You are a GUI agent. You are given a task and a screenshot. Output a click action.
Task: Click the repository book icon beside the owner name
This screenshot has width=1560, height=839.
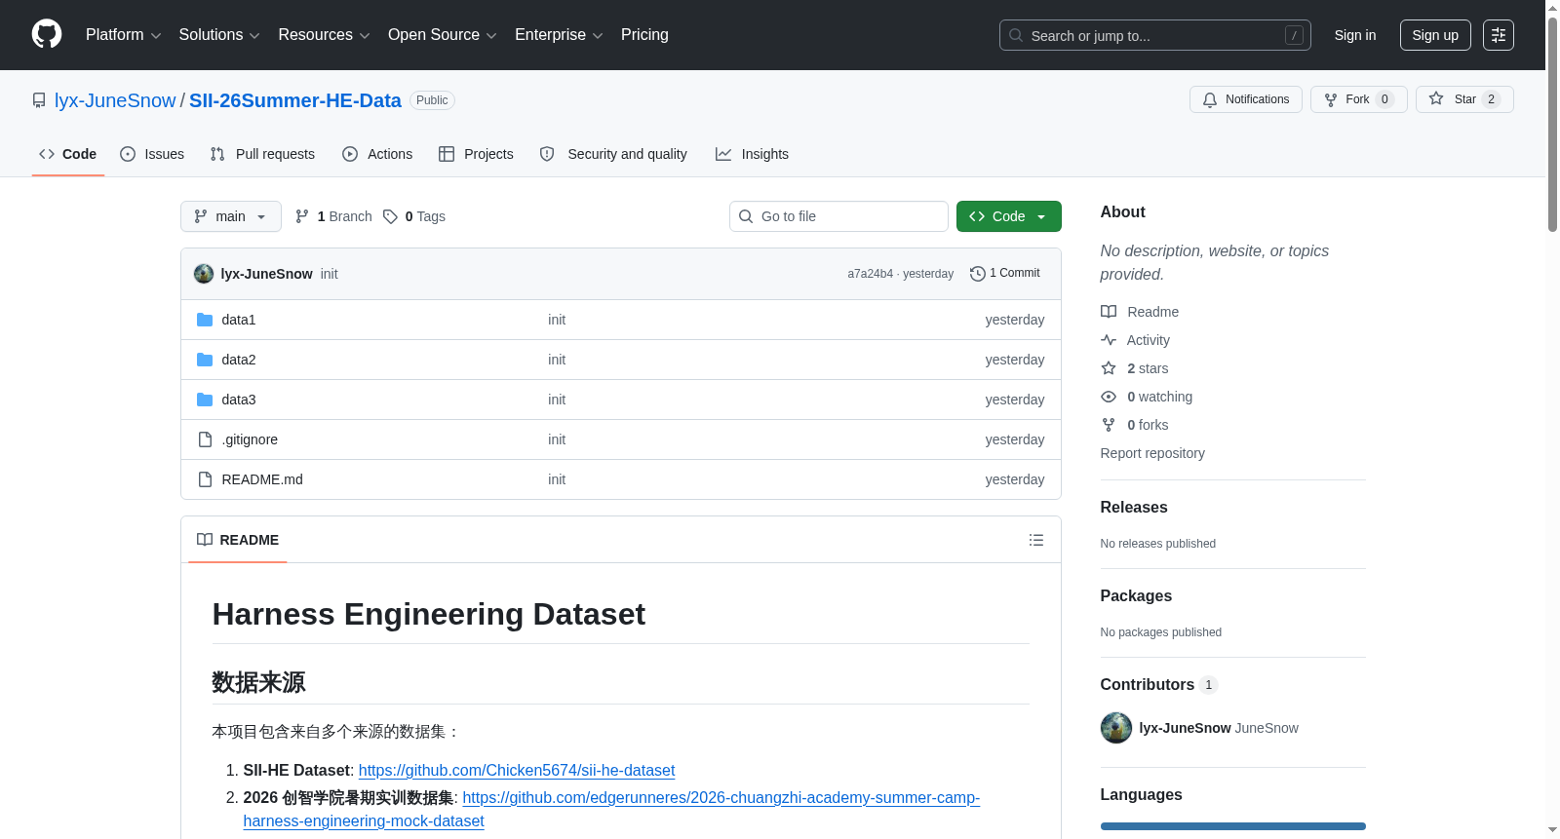pos(39,100)
